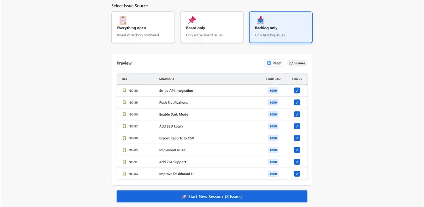424x207 pixels.
Task: Click the 1000 ELO badge for Export Reports to CSV
Action: click(x=273, y=138)
